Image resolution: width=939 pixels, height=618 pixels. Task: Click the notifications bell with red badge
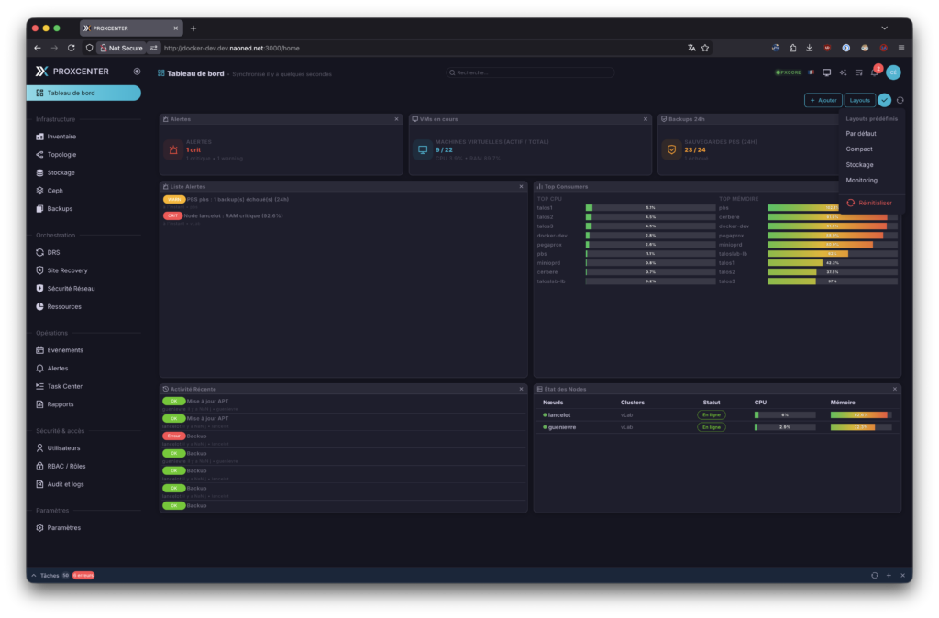click(874, 72)
